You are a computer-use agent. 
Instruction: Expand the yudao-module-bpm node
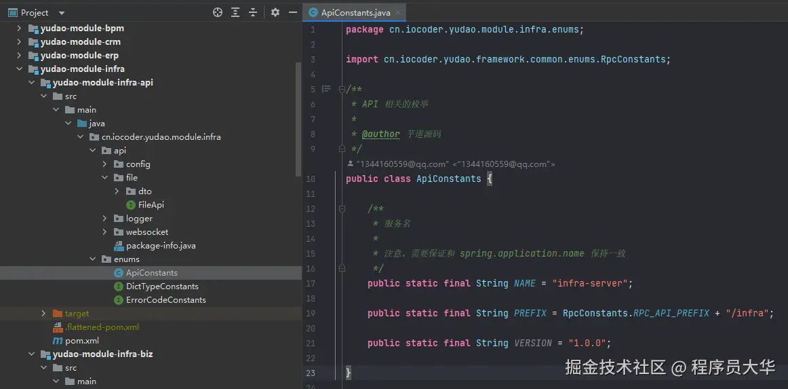(19, 29)
